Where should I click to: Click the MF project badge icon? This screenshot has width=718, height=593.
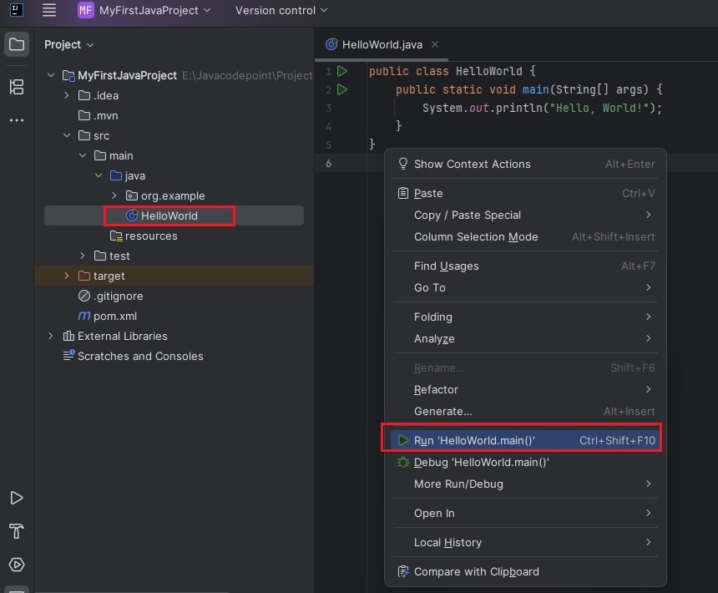86,10
